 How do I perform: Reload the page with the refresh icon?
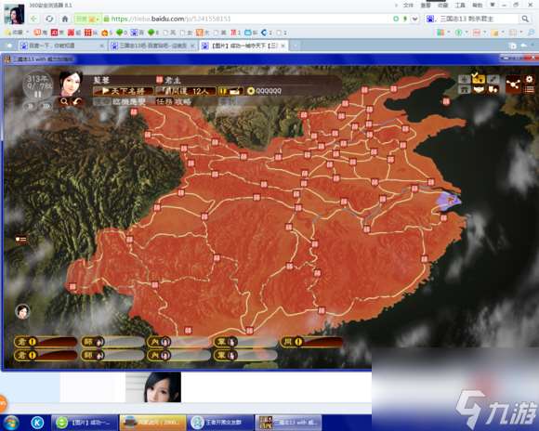click(49, 19)
